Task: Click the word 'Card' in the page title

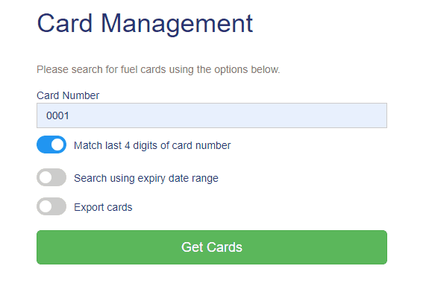Action: pos(65,23)
